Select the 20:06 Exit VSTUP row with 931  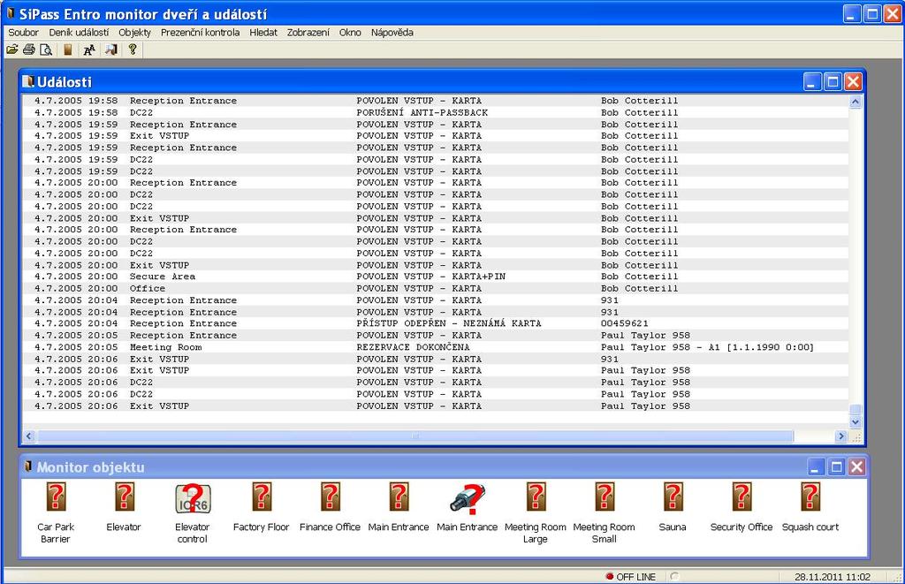tap(436, 359)
